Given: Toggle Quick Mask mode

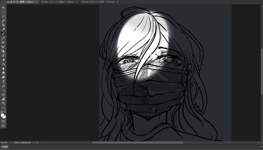Looking at the screenshot, I should 3,121.
